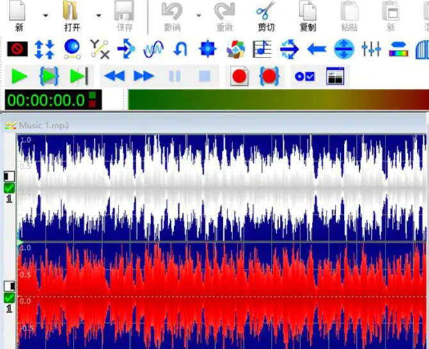Screen dimensions: 429x349
Task: Toggle the upper channel green checkbox
Action: point(9,188)
